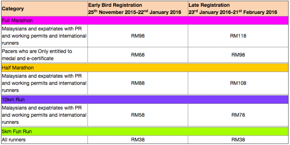Click the All runners category cell

45,140
